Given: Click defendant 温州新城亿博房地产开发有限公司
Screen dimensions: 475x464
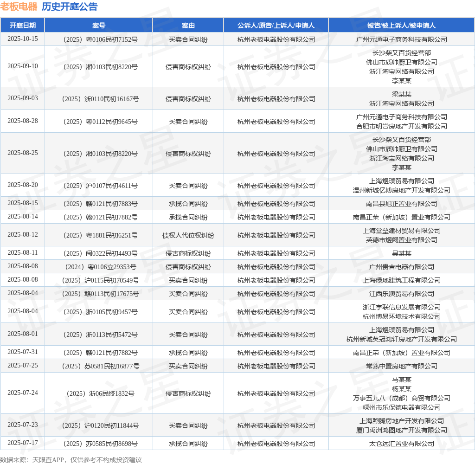Looking at the screenshot, I should 402,190.
